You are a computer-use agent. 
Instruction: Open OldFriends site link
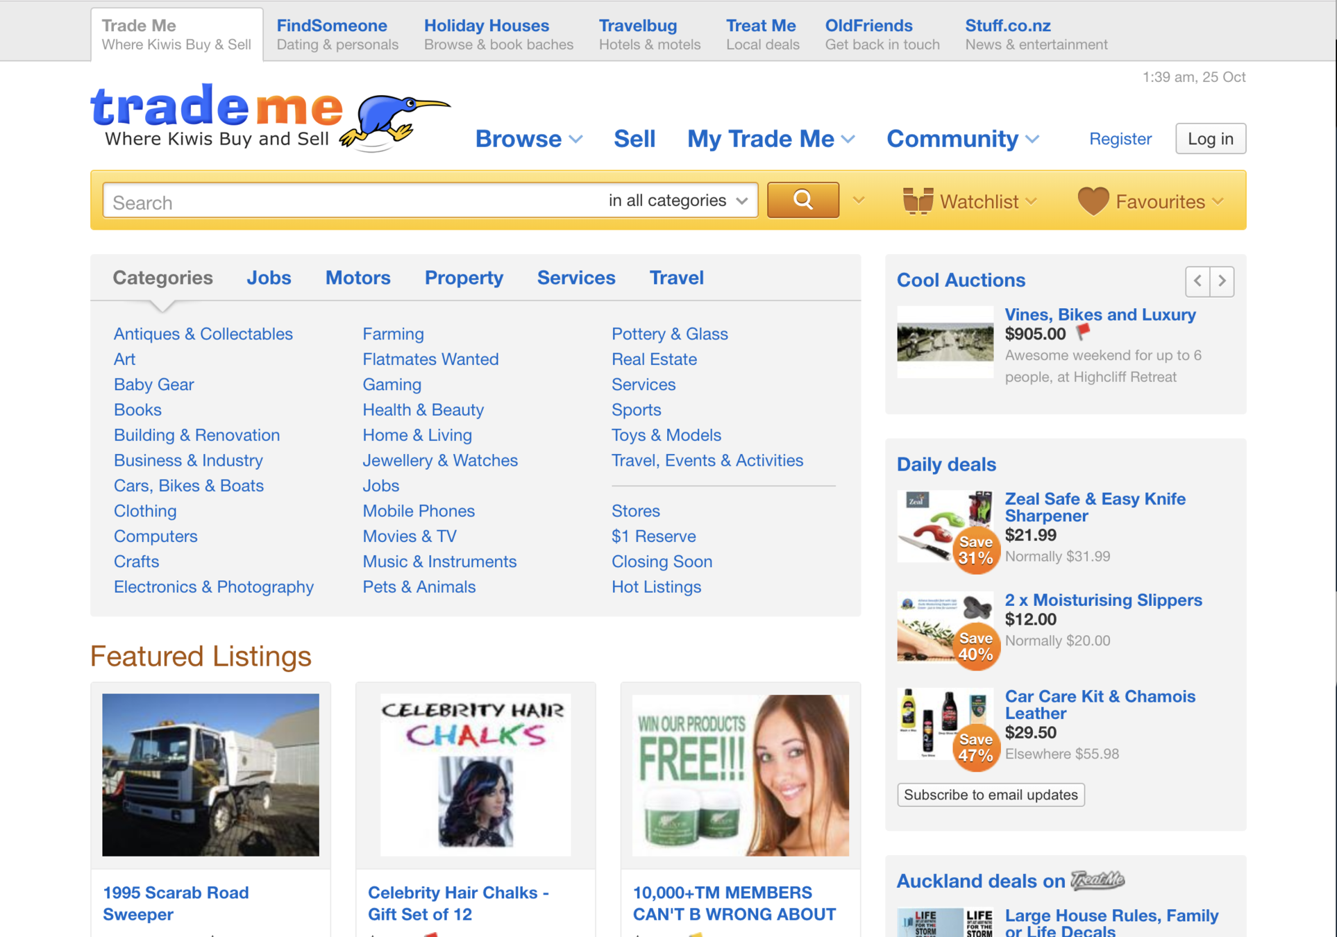882,34
